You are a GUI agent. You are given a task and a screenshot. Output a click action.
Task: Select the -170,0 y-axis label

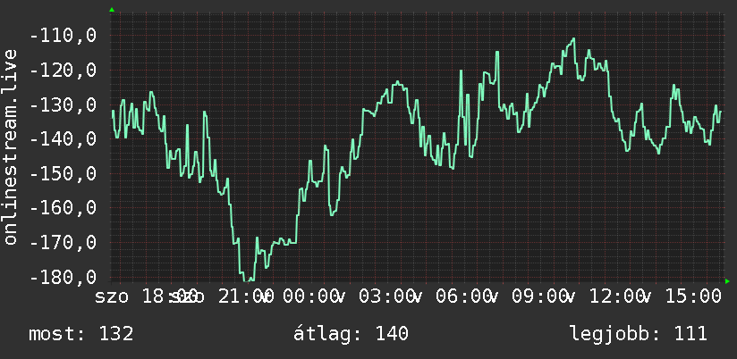(63, 243)
